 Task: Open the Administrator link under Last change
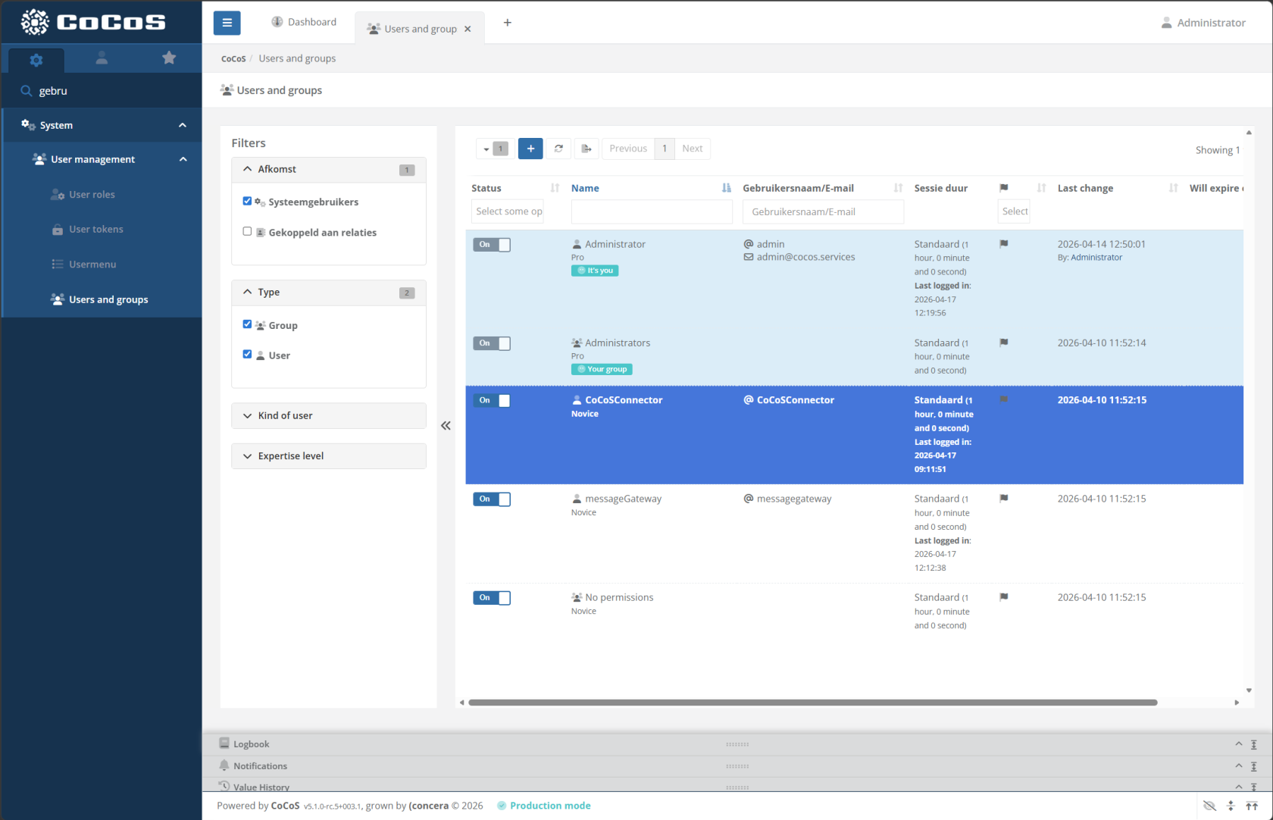(x=1096, y=258)
